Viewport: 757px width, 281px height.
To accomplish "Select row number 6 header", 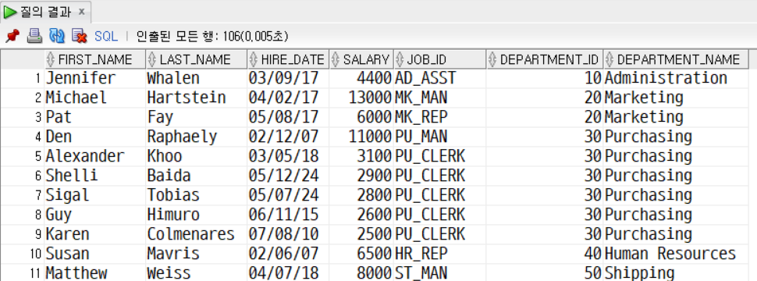I will click(22, 176).
